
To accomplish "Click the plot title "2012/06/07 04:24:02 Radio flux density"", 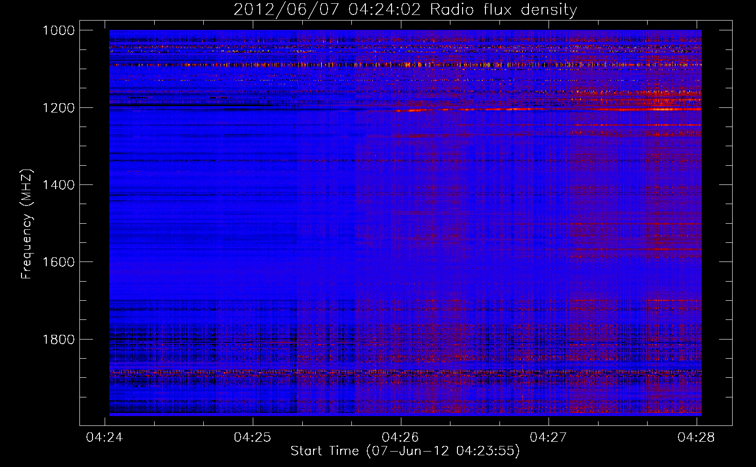I will tap(405, 9).
